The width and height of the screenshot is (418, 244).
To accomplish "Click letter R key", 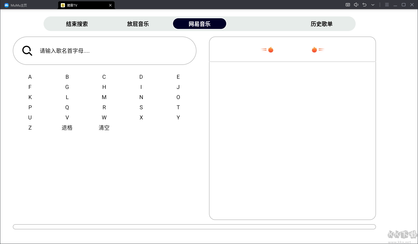I will point(104,107).
